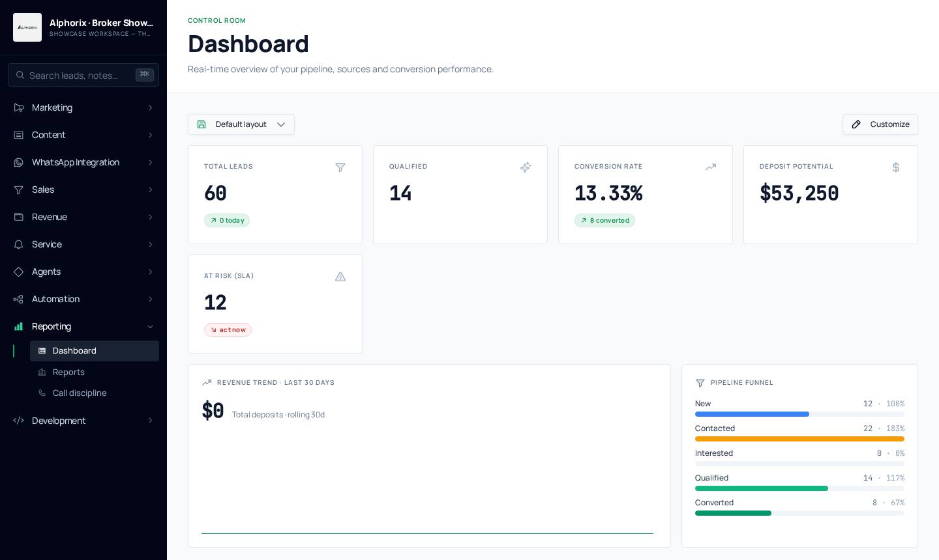Open the Dashboard menu item
This screenshot has height=560, width=939.
click(x=95, y=351)
